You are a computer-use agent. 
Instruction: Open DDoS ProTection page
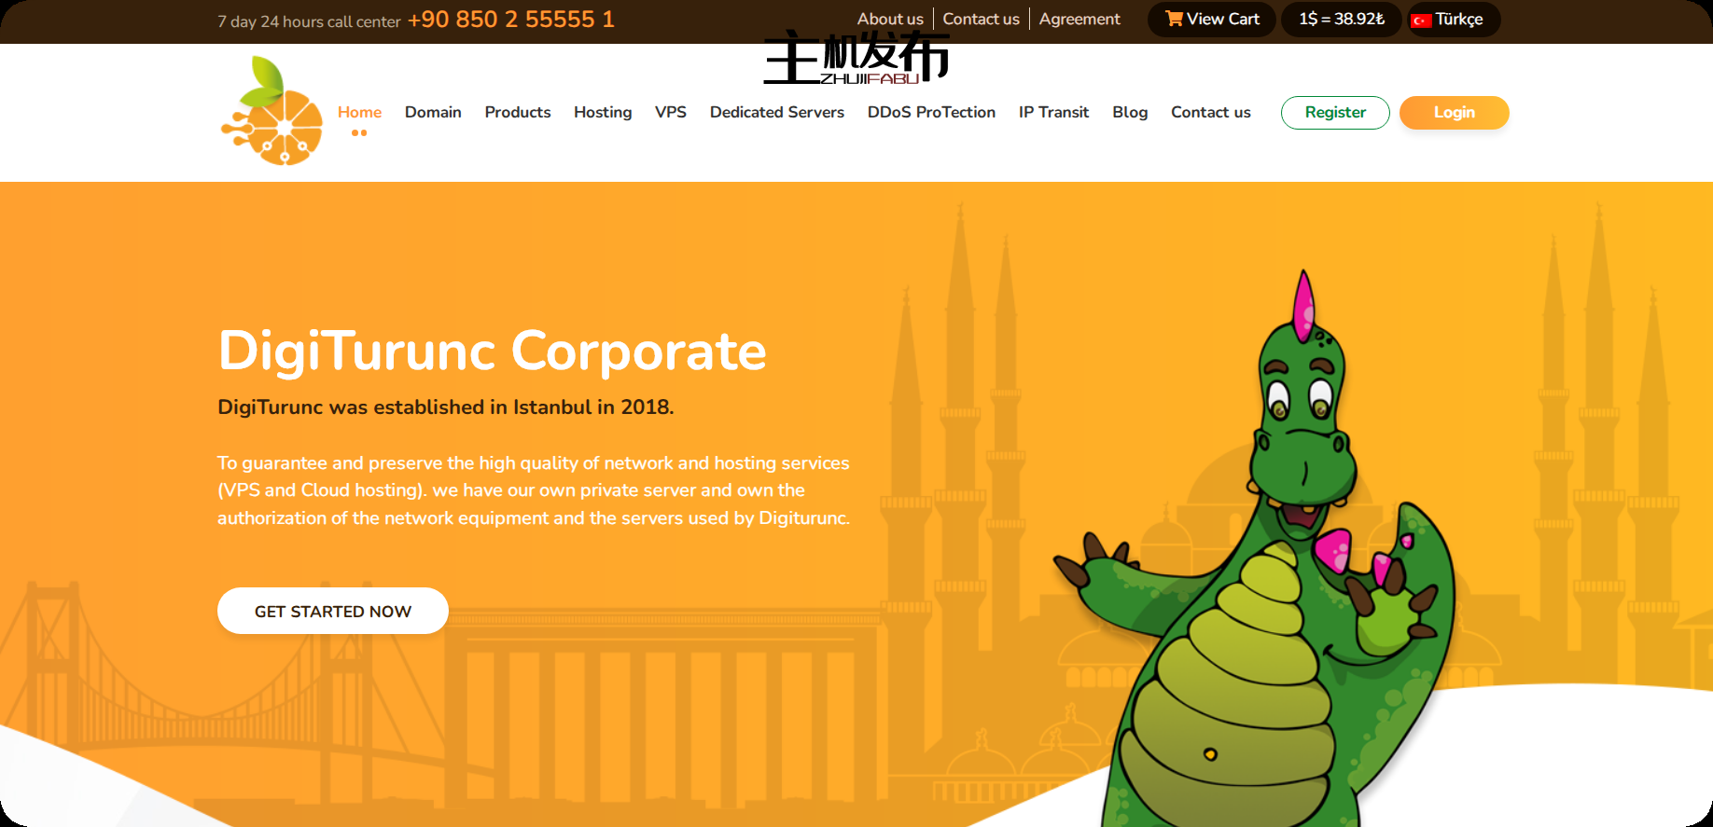[x=931, y=112]
